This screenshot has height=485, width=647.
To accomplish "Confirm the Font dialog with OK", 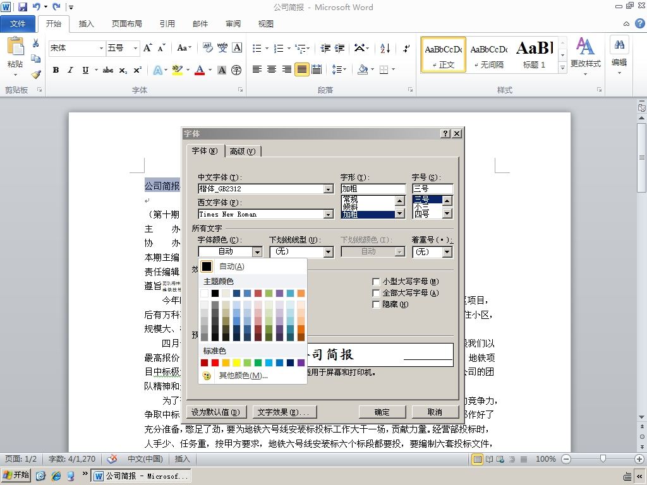I will coord(382,412).
